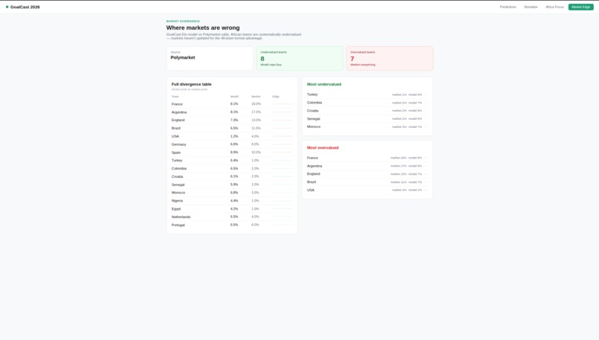This screenshot has width=599, height=340.
Task: Select France in the Most overvalued list
Action: click(x=367, y=158)
